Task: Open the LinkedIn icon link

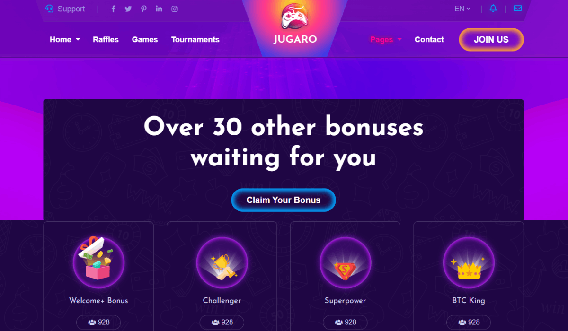Action: coord(159,9)
